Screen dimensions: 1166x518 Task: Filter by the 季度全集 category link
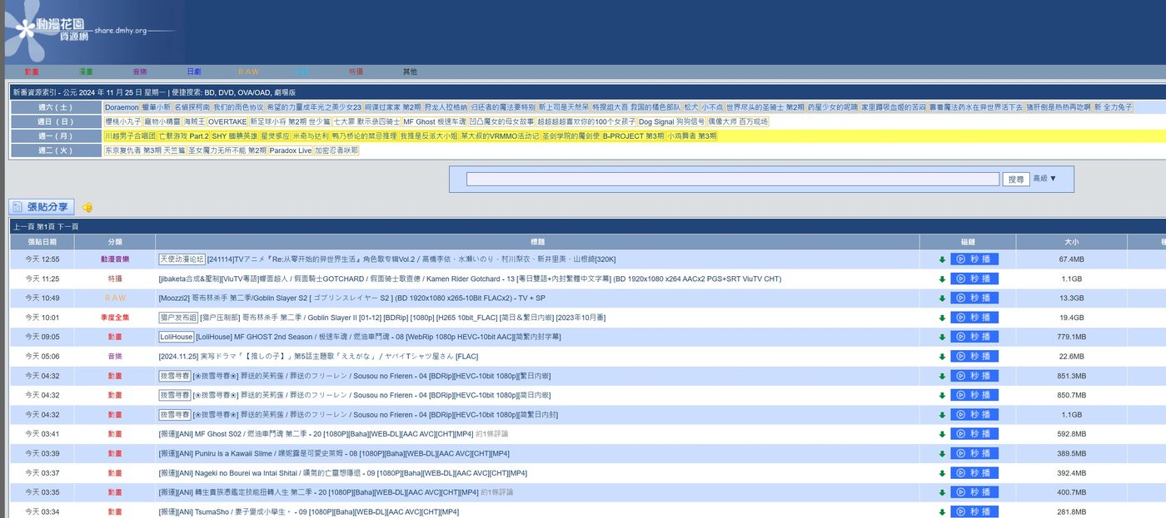pos(115,318)
